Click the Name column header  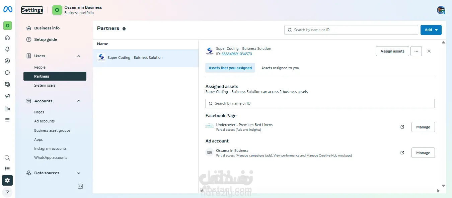point(102,44)
